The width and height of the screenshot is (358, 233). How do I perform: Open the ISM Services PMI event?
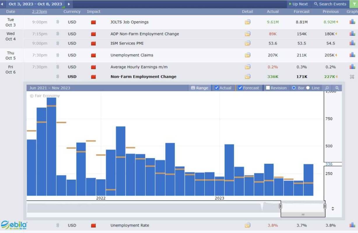(x=127, y=43)
